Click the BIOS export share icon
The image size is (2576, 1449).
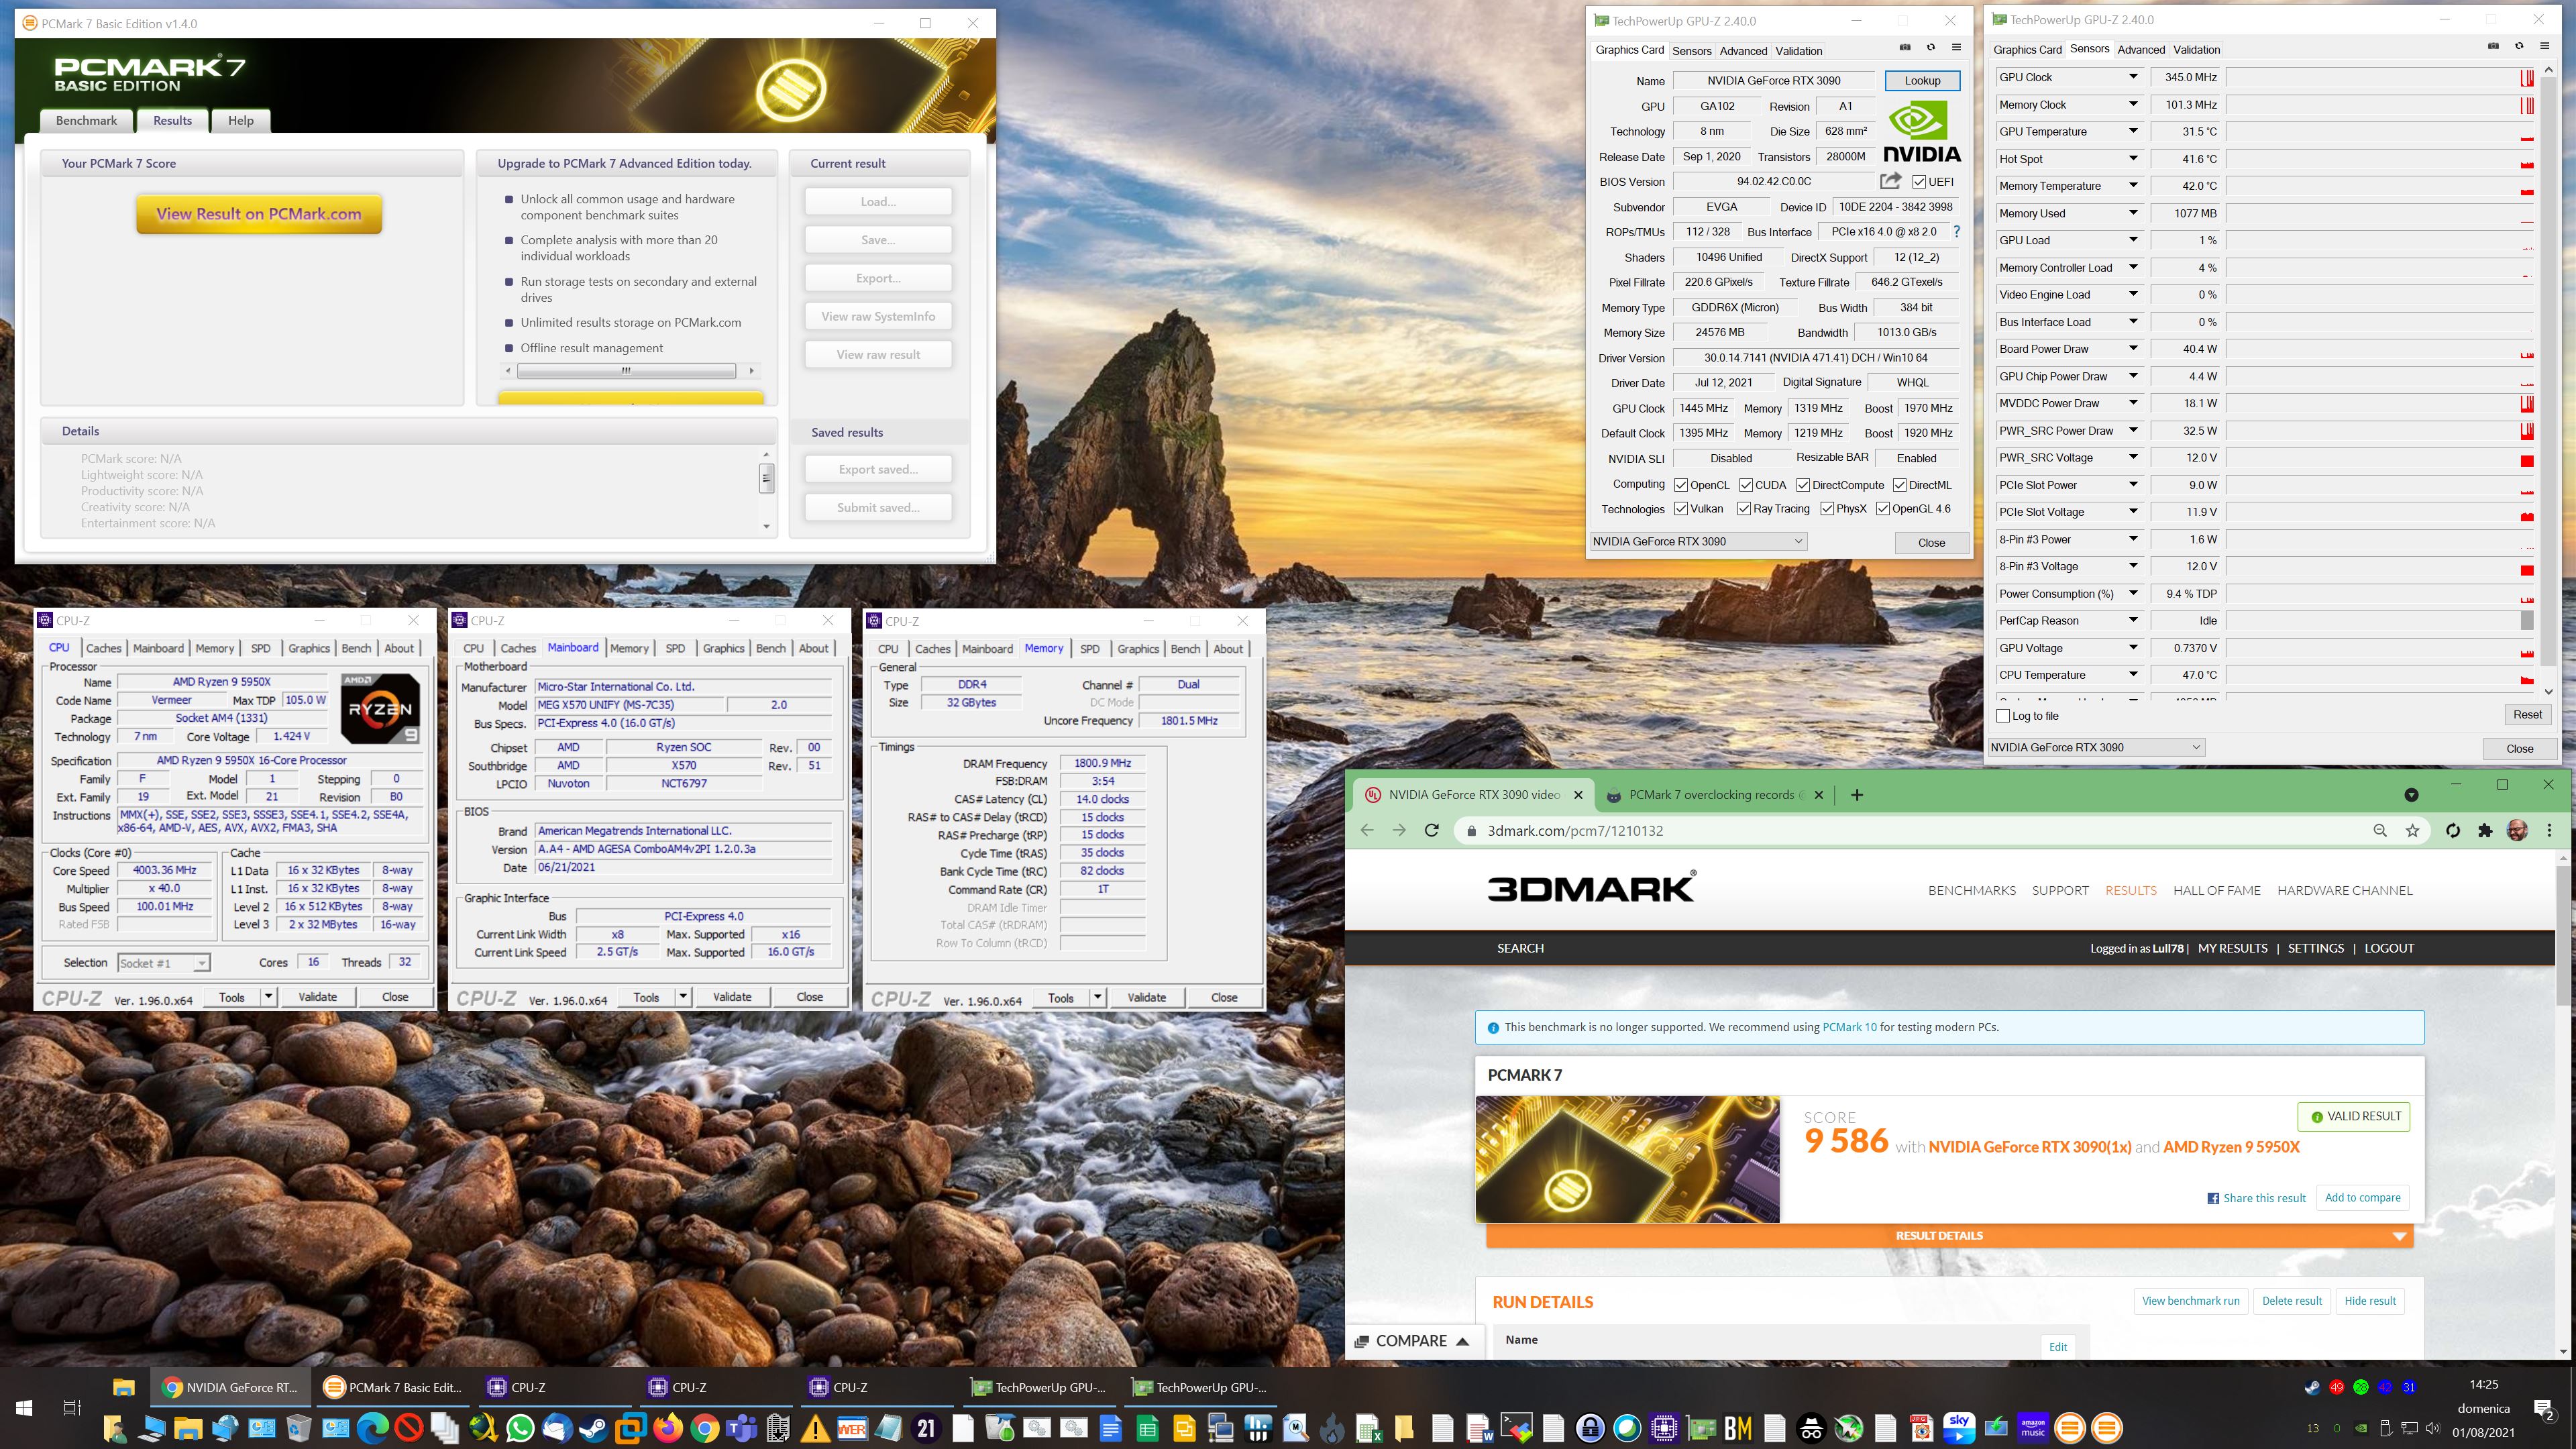point(1890,181)
